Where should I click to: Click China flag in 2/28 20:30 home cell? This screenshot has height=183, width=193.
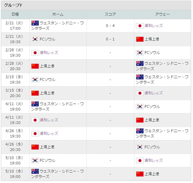coord(35,66)
